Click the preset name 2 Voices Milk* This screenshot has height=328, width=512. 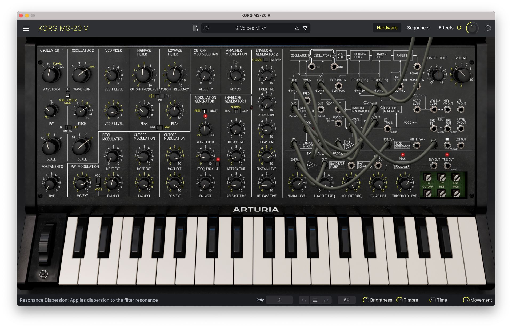pyautogui.click(x=251, y=28)
